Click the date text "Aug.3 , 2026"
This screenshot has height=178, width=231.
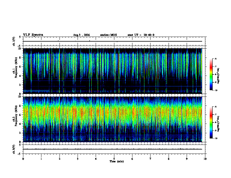pyautogui.click(x=81, y=35)
